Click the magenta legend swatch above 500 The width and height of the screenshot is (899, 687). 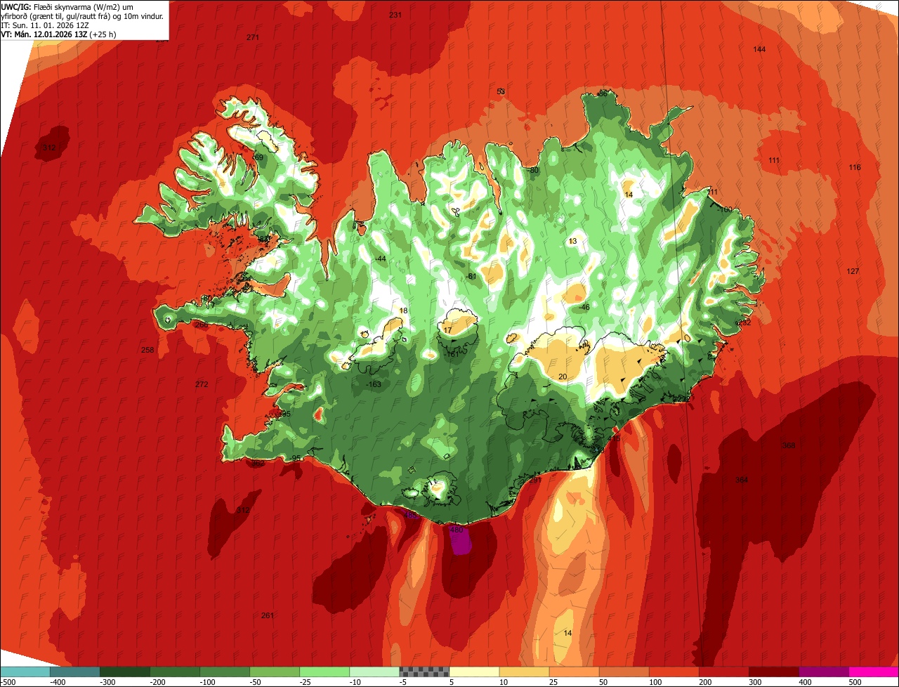(x=874, y=672)
